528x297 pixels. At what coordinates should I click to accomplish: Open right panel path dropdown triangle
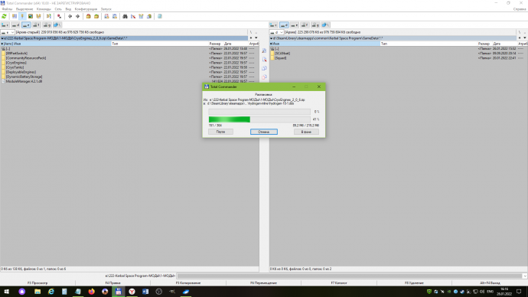[x=272, y=38]
